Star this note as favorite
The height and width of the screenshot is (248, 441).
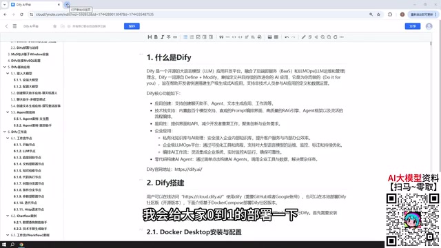pos(55,26)
